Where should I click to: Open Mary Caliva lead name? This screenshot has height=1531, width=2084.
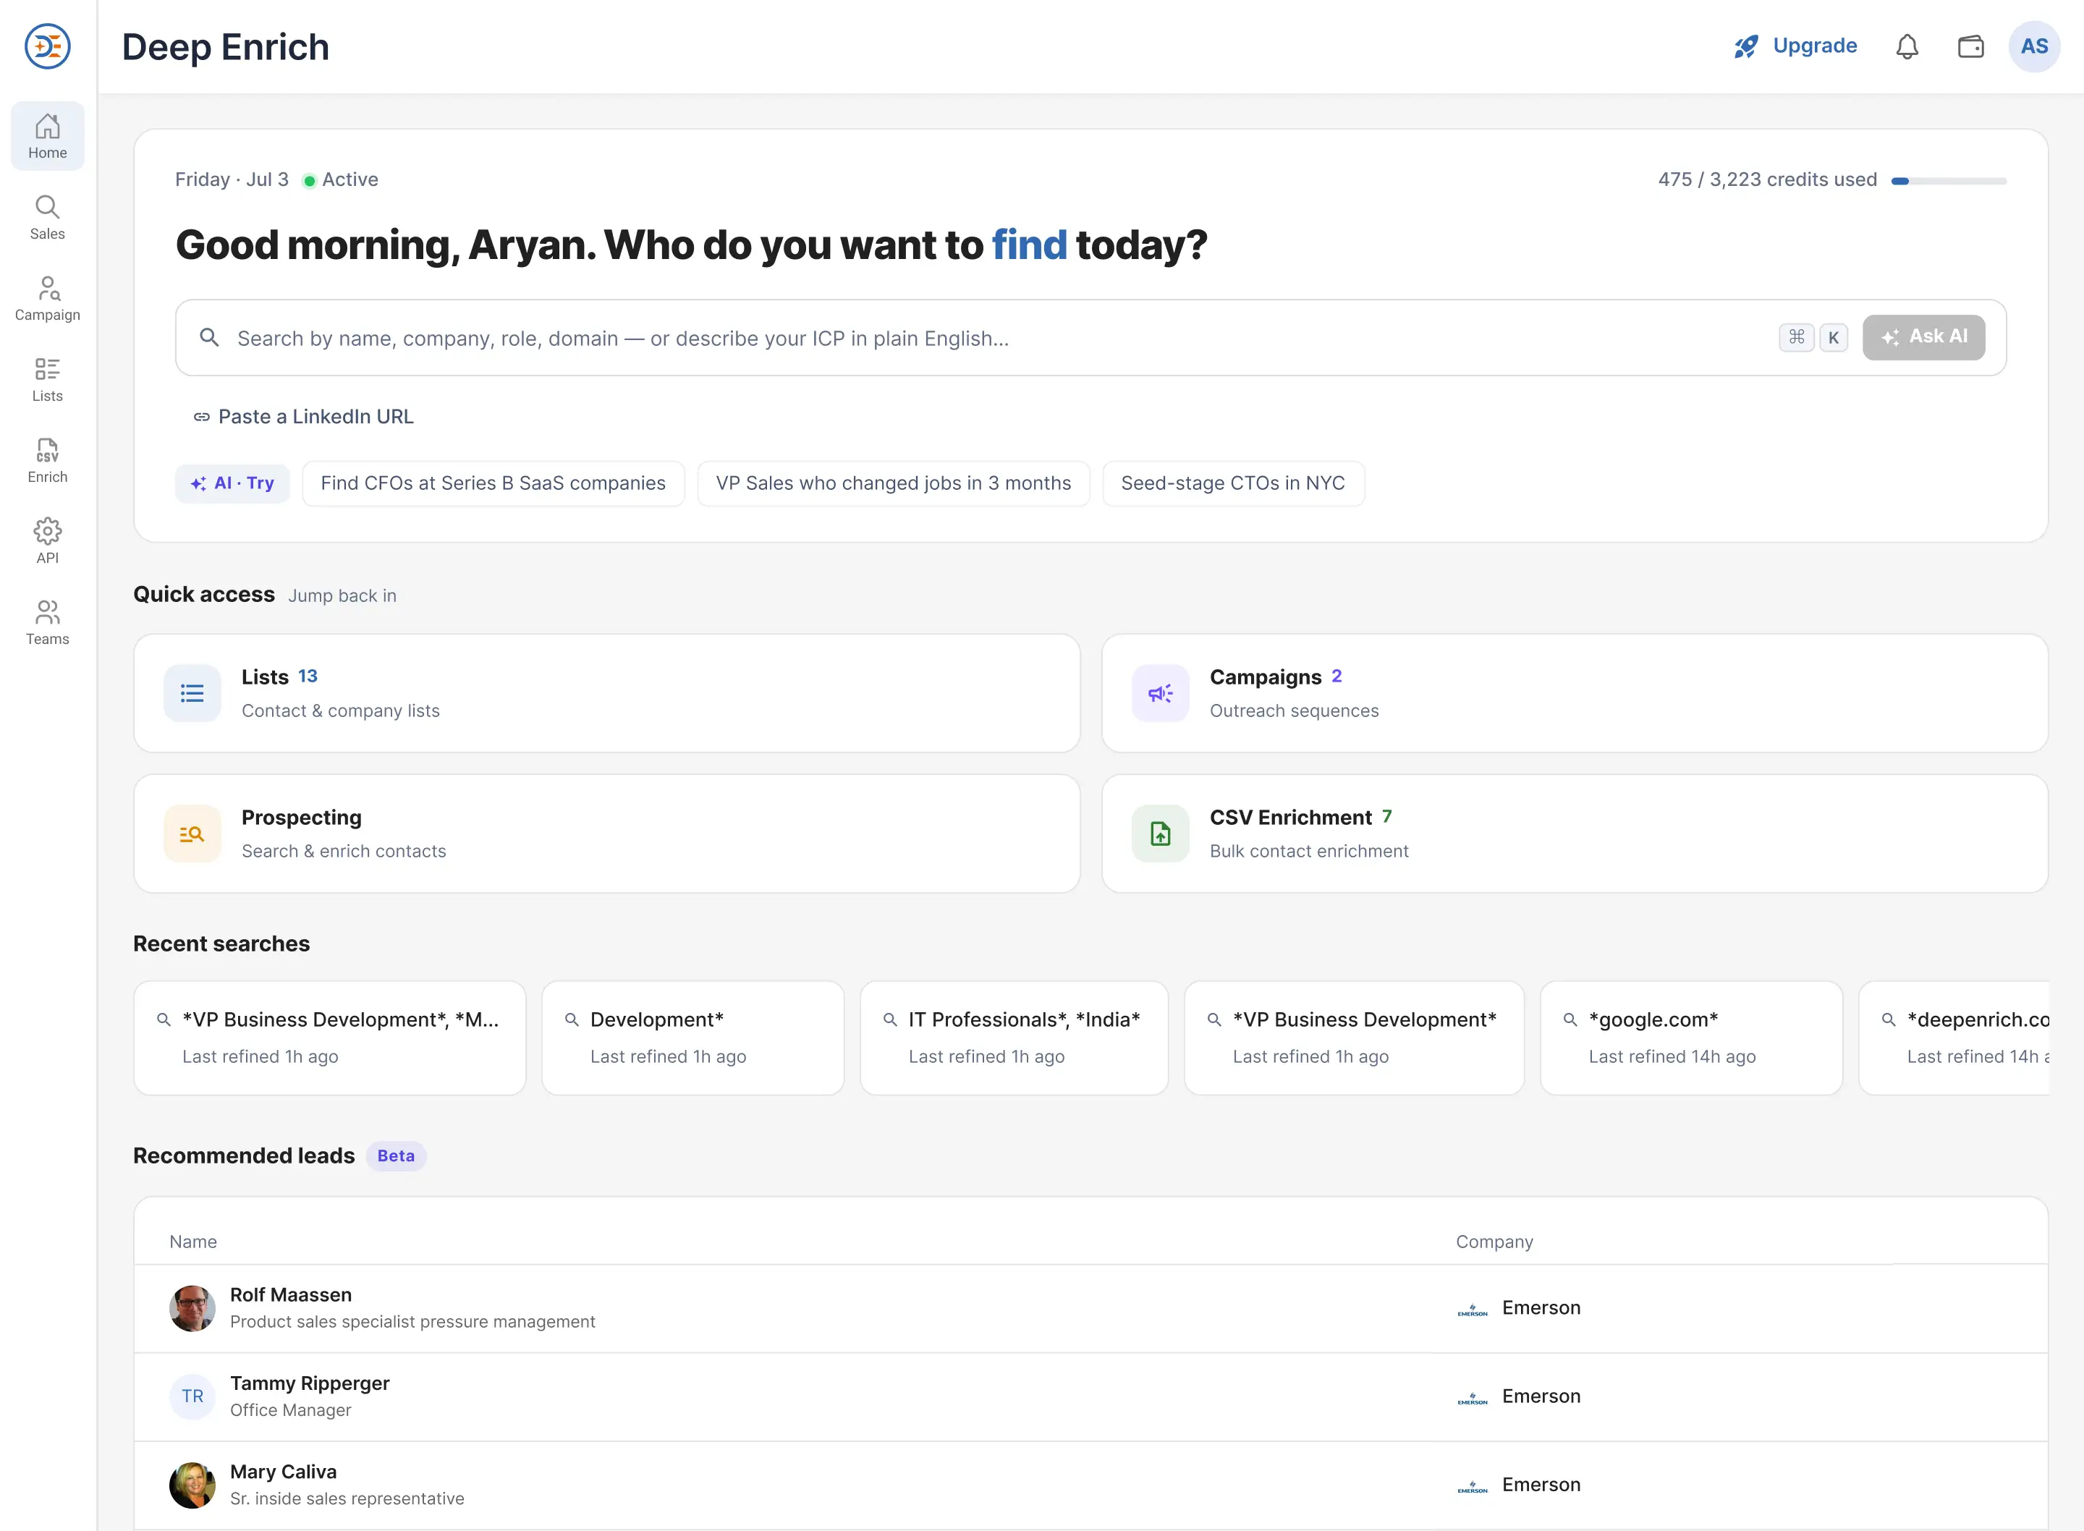284,1472
